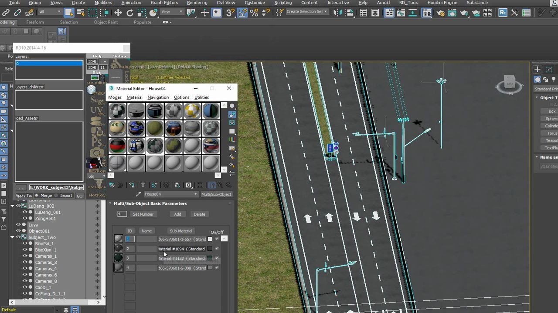Collapse the Subject_Two tree node
The image size is (558, 313).
pyautogui.click(x=13, y=237)
